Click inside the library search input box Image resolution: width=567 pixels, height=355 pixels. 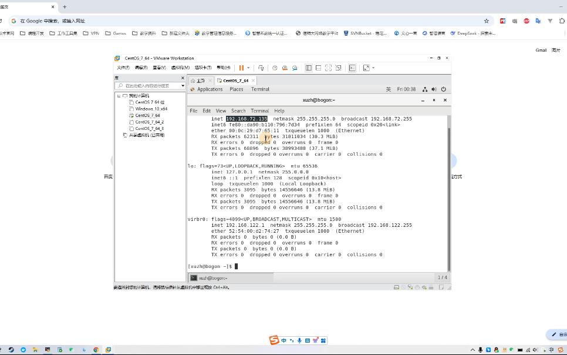(147, 85)
